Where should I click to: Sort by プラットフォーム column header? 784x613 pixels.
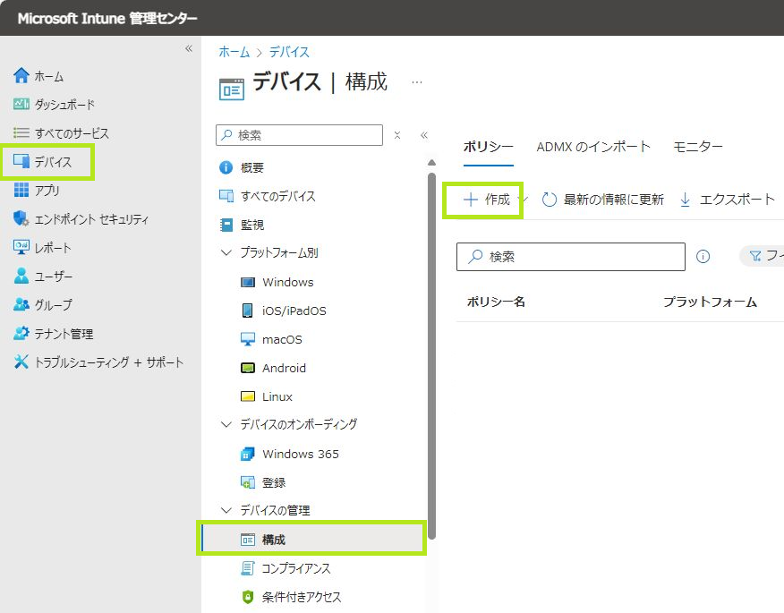tap(710, 302)
